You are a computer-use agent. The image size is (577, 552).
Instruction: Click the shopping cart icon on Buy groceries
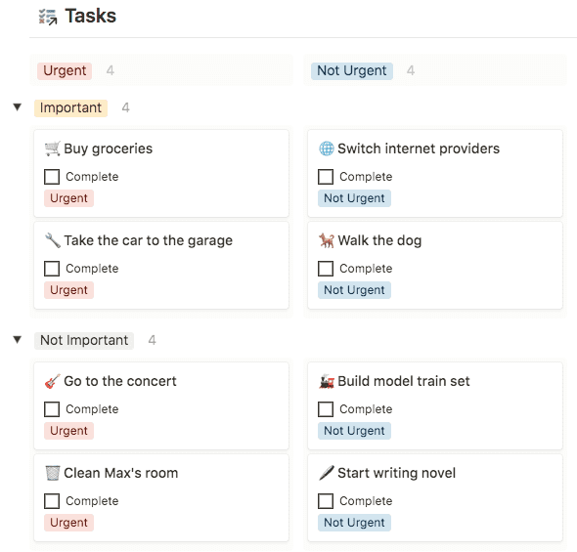(x=52, y=149)
